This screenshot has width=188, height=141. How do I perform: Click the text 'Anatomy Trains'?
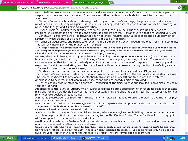(x=150, y=42)
